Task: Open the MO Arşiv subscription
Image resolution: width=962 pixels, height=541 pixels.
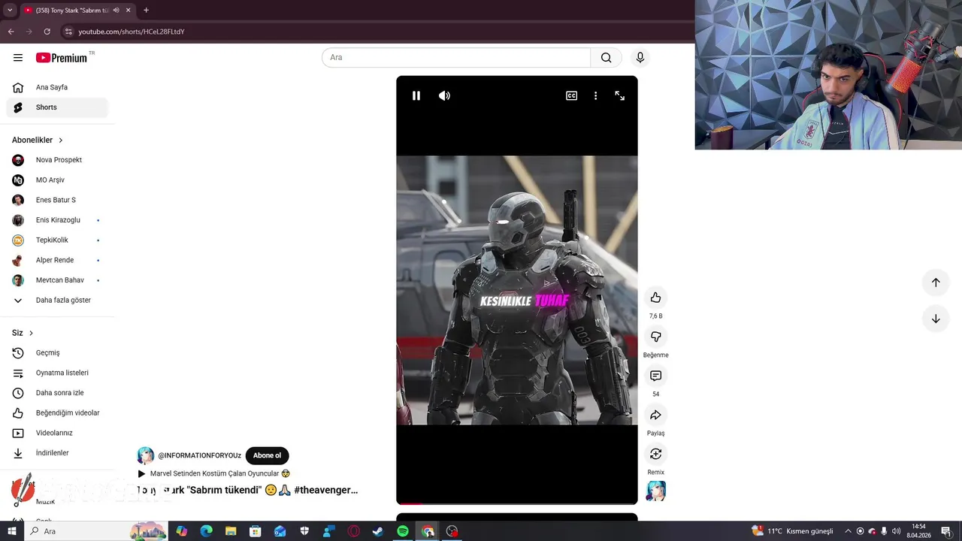Action: pos(57,180)
